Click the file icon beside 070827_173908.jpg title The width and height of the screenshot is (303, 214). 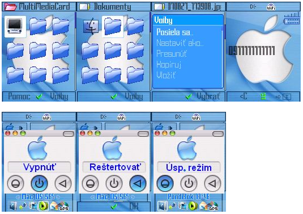(159, 7)
